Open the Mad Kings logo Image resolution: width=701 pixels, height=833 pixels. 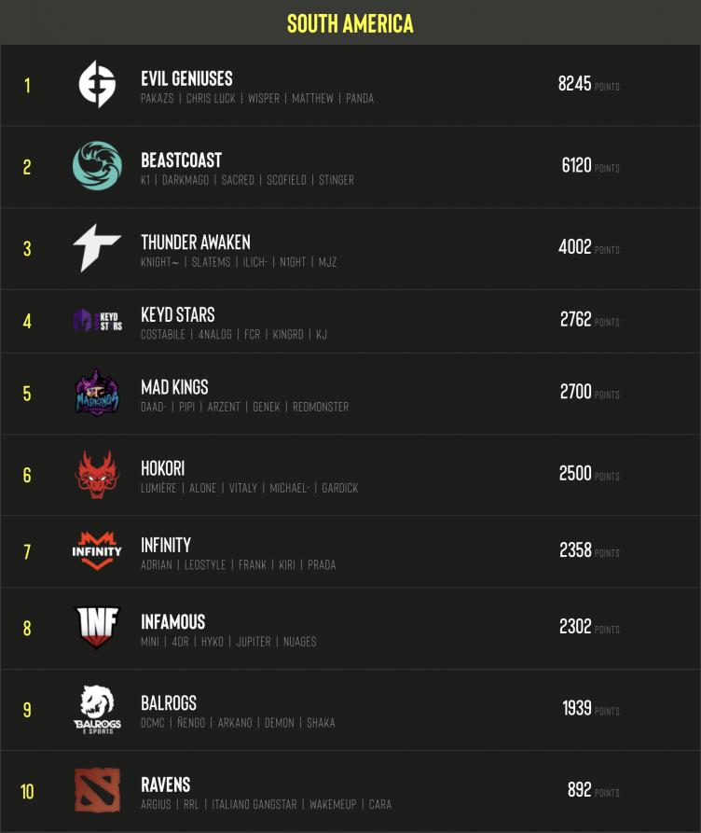tap(97, 393)
